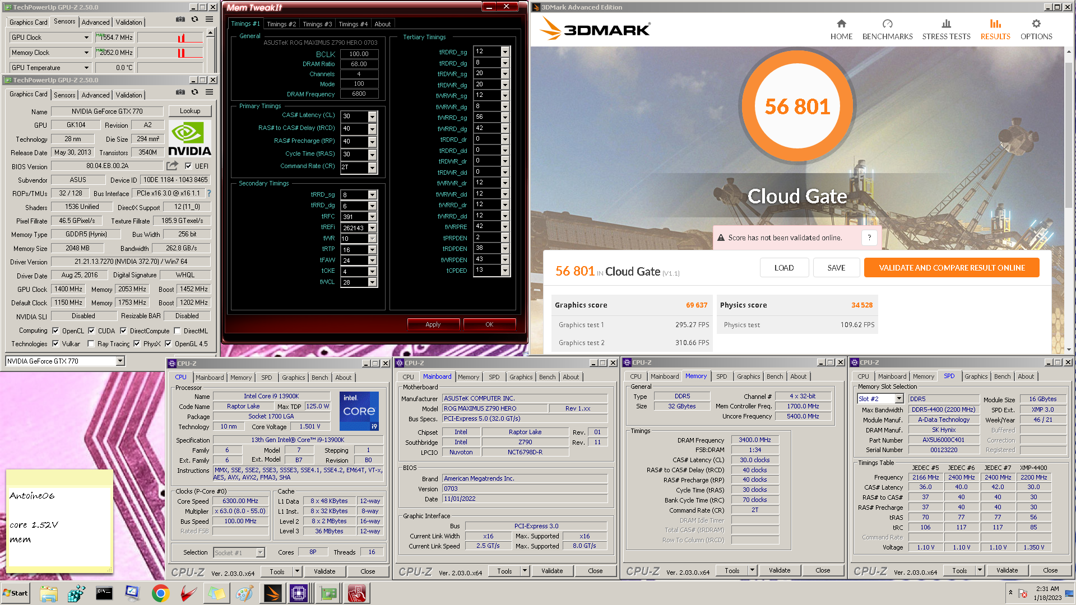
Task: Click the refresh icon in GPU-Z Sensors window
Action: 194,20
